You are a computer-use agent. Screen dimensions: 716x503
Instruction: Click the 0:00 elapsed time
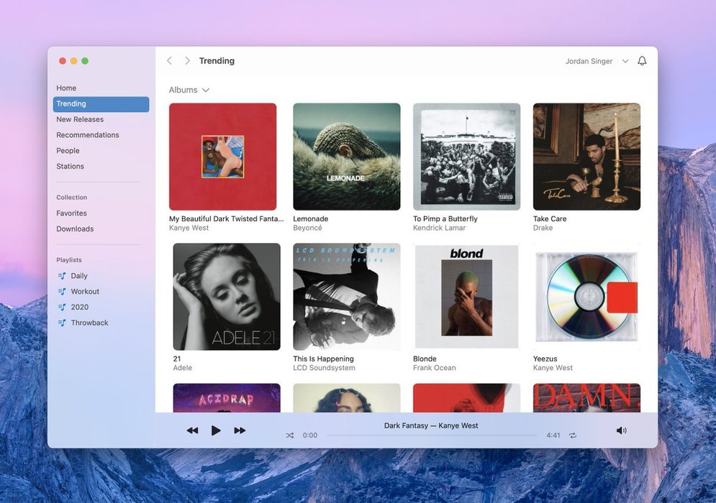point(310,435)
